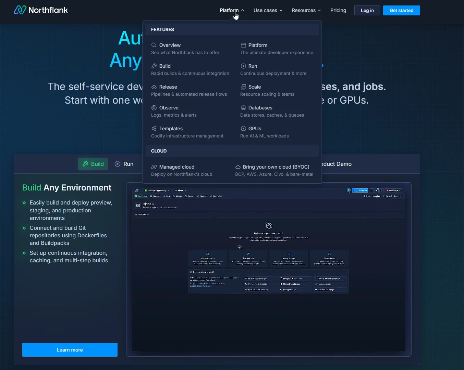
Task: Click the GPUs chip icon
Action: click(x=243, y=129)
